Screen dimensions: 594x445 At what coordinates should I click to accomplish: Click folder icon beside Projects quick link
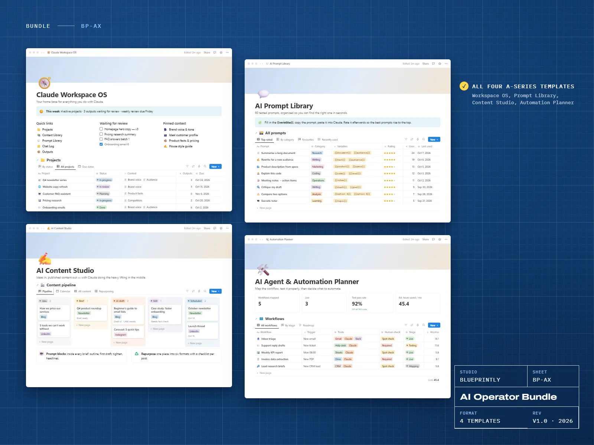[x=39, y=130]
